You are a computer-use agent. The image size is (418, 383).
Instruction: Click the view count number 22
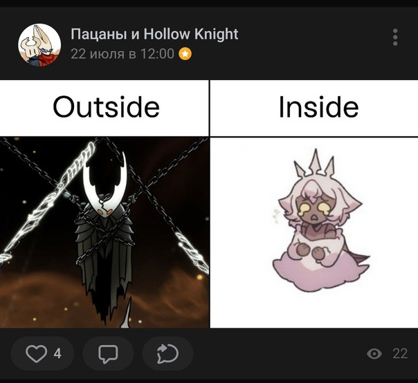pos(400,354)
